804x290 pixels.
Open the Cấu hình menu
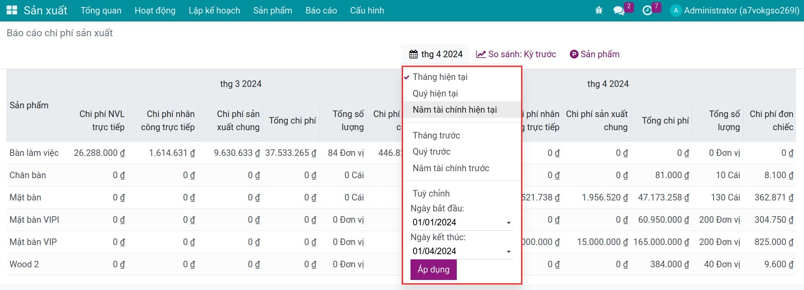(x=367, y=10)
